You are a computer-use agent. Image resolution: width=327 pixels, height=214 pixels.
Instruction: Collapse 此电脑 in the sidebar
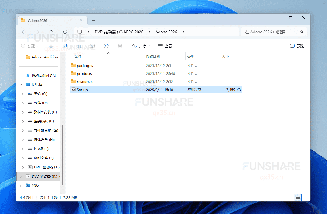click(20, 84)
